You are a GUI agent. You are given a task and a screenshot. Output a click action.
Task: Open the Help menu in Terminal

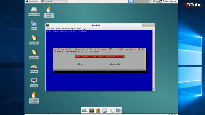pos(78,28)
